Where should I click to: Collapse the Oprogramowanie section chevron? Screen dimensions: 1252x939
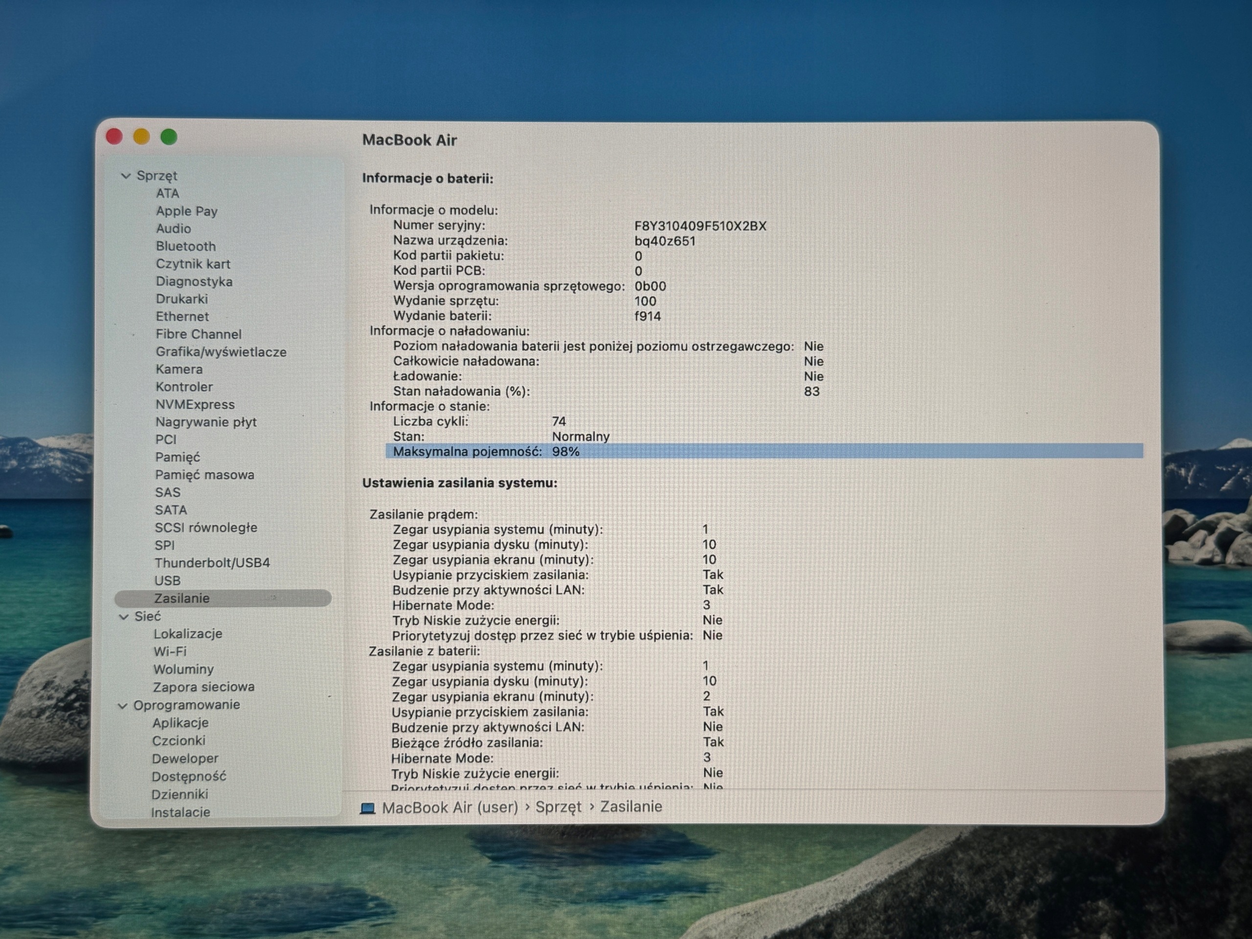point(122,706)
